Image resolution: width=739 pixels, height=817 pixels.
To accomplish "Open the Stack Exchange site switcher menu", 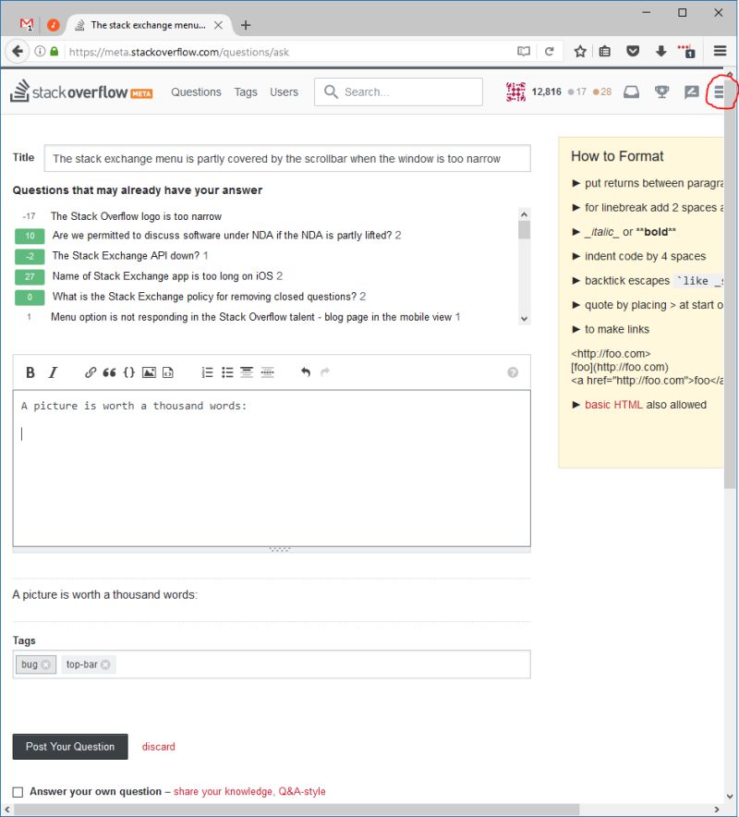I will point(720,91).
